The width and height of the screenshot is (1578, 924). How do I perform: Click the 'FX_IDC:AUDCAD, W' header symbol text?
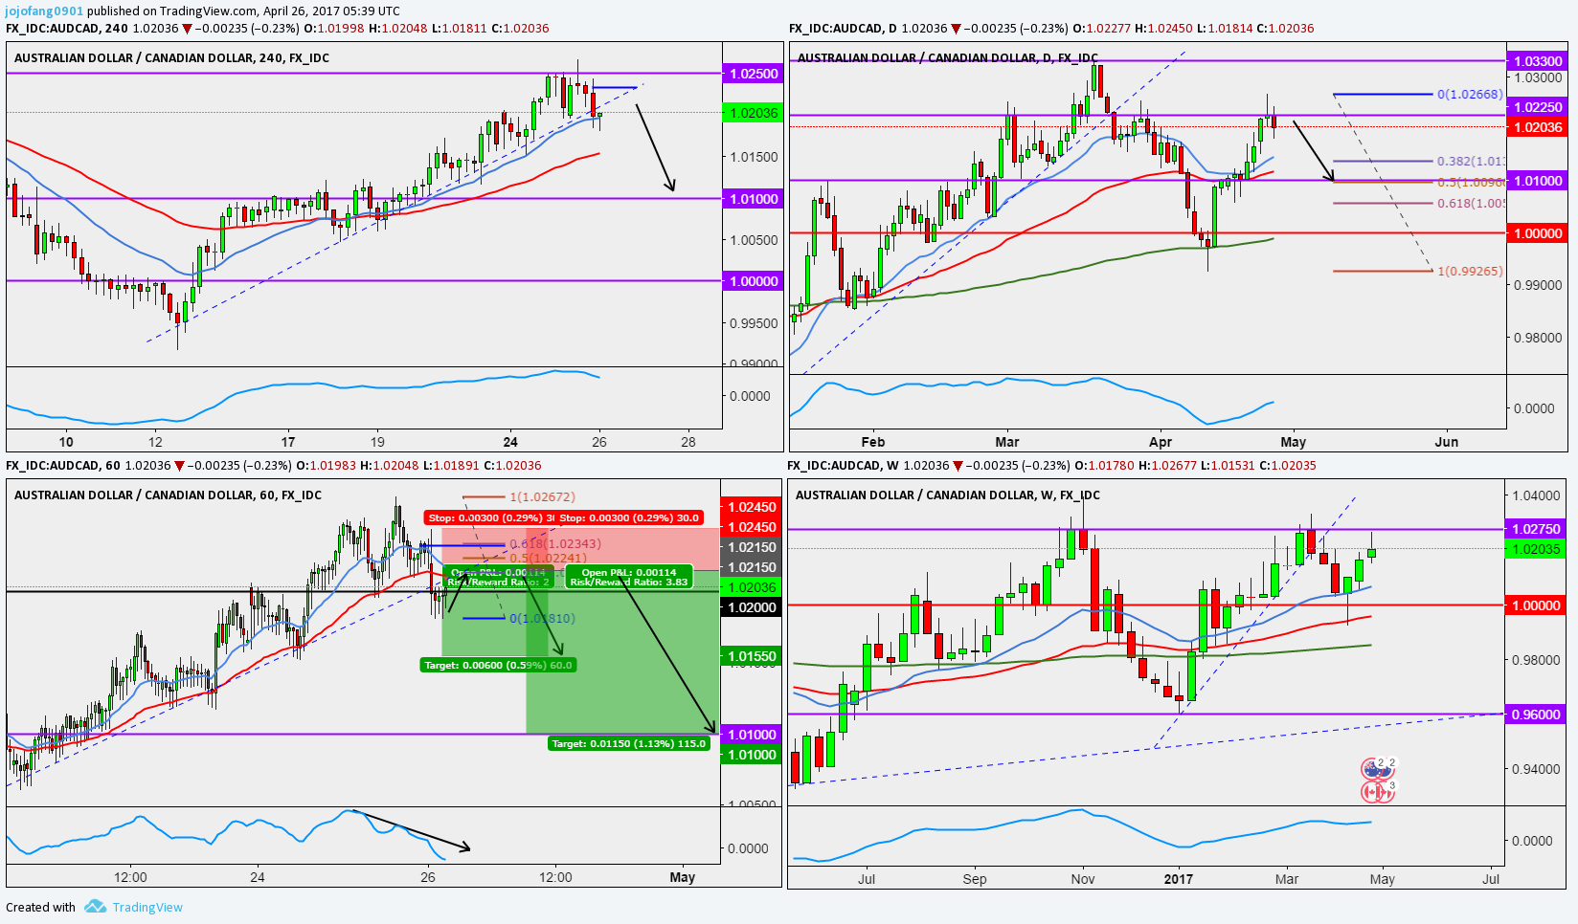(843, 466)
